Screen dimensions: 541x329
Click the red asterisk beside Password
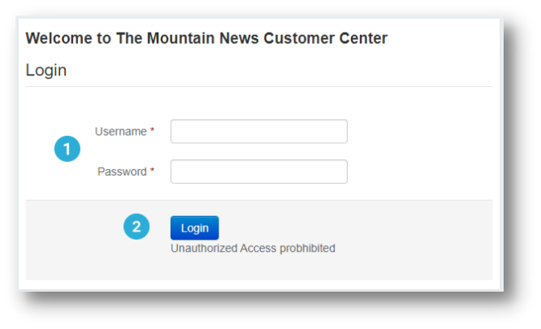tap(152, 171)
